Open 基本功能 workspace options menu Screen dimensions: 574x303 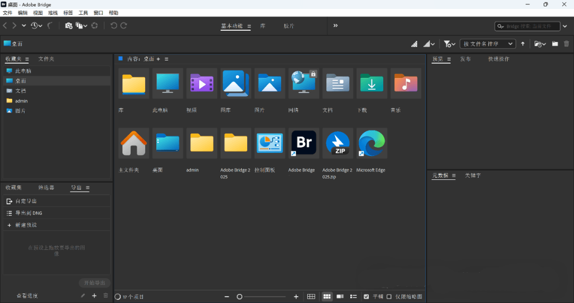coord(249,27)
